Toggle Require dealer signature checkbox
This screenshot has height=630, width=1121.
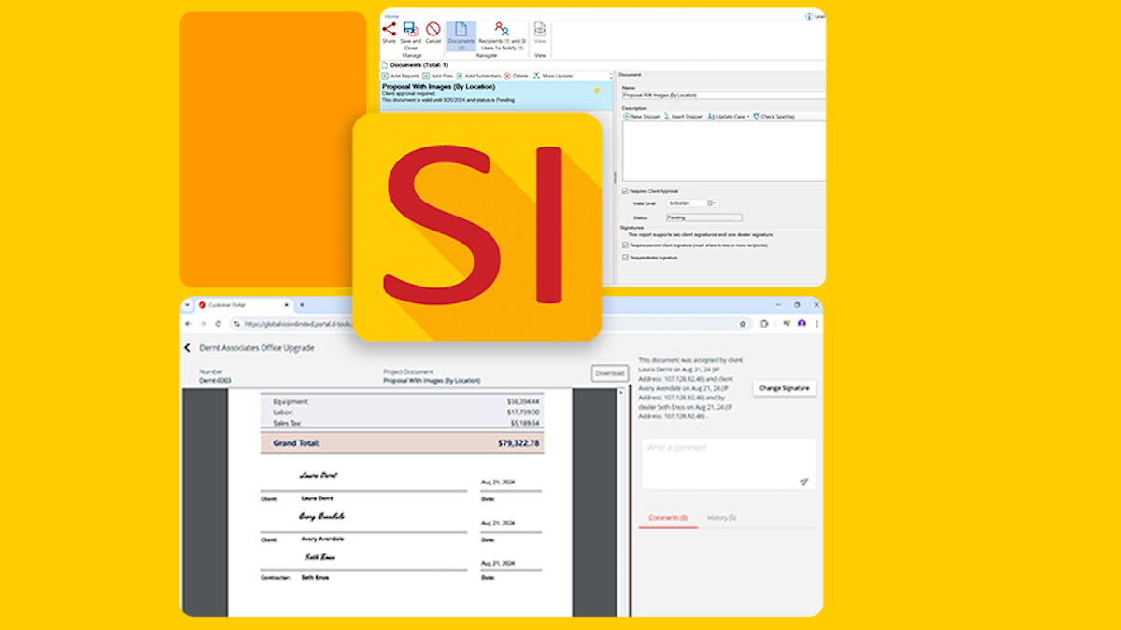[x=625, y=257]
